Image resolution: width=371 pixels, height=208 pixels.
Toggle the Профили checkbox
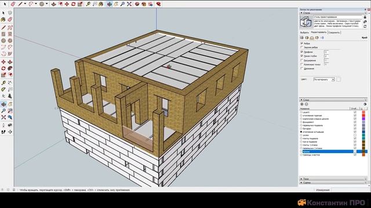click(301, 52)
